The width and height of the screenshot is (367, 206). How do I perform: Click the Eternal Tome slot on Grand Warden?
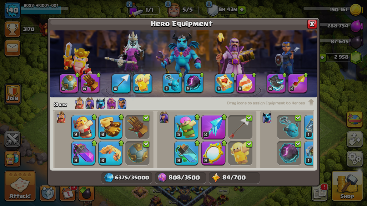224,83
